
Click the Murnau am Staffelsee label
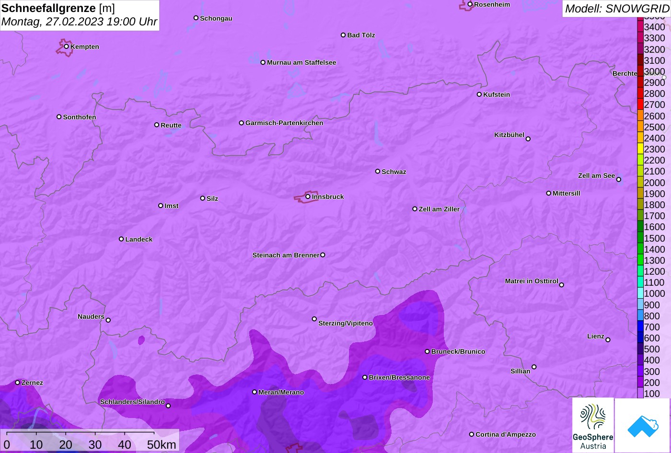(301, 63)
